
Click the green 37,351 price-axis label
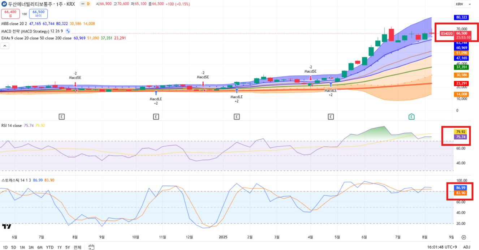tap(462, 67)
